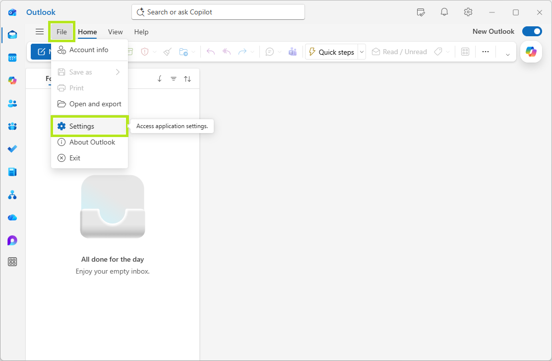Choose Open and export from the menu
Image resolution: width=552 pixels, height=361 pixels.
[89, 104]
